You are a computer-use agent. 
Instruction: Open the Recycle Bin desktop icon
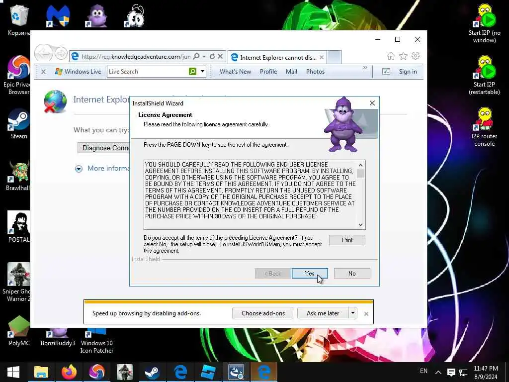tap(19, 20)
